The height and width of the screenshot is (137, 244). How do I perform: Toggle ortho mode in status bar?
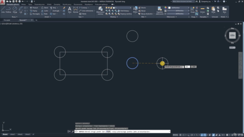pyautogui.click(x=189, y=135)
